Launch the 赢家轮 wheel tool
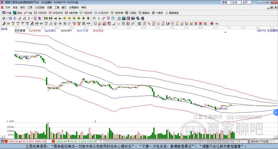Image resolution: width=278 pixels, height=149 pixels. (144, 13)
